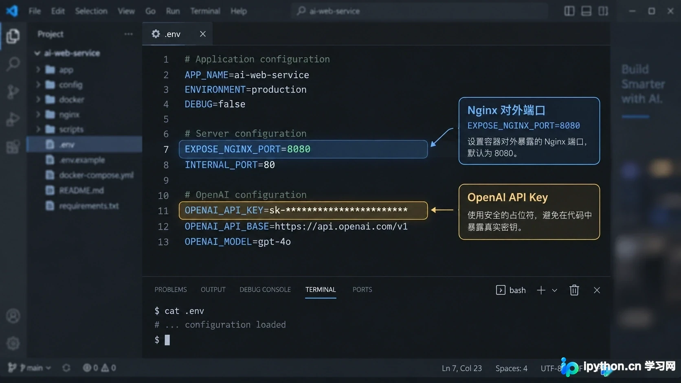Click the synchronize changes icon in status bar
This screenshot has height=383, width=681.
pyautogui.click(x=66, y=368)
